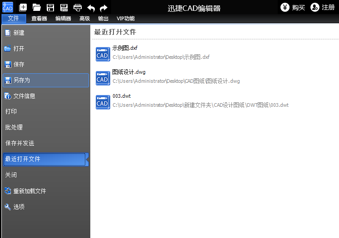Click the undo arrow icon
The width and height of the screenshot is (339, 238).
91,8
